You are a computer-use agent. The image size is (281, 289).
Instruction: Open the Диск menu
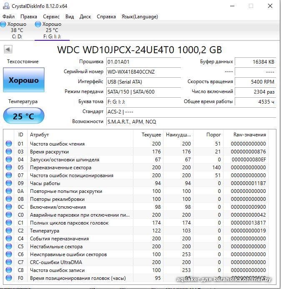(x=85, y=17)
